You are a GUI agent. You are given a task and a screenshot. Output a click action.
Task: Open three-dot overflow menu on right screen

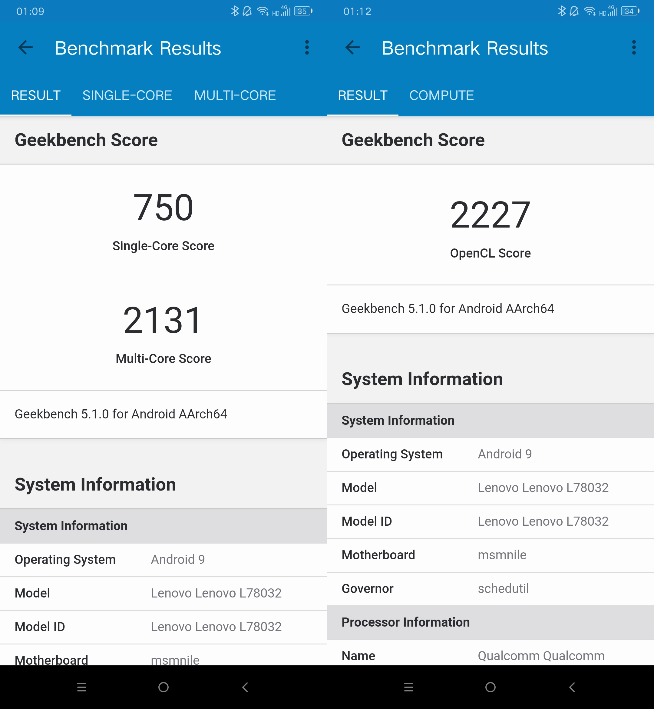(x=634, y=48)
